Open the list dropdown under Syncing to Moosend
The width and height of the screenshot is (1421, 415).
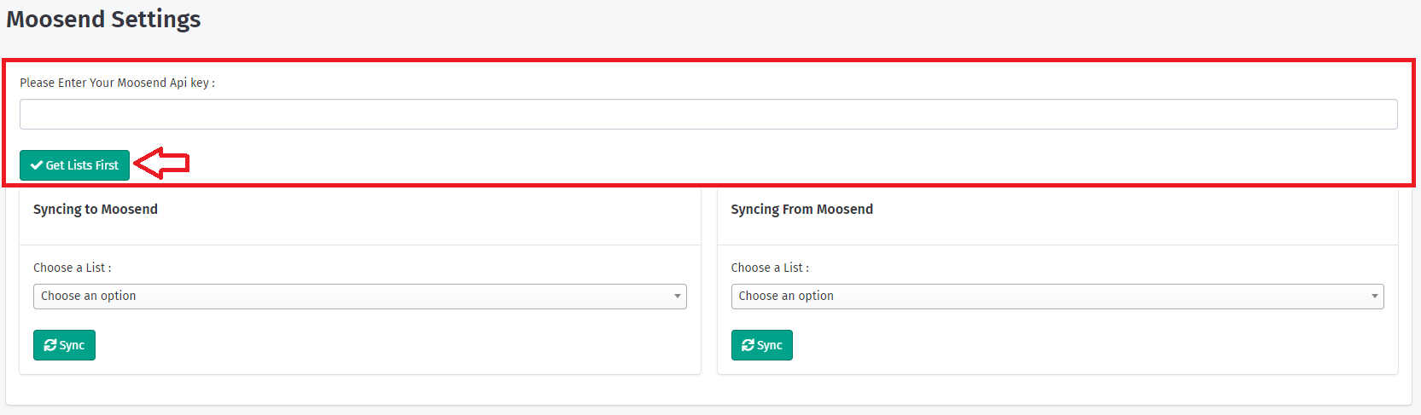click(359, 297)
